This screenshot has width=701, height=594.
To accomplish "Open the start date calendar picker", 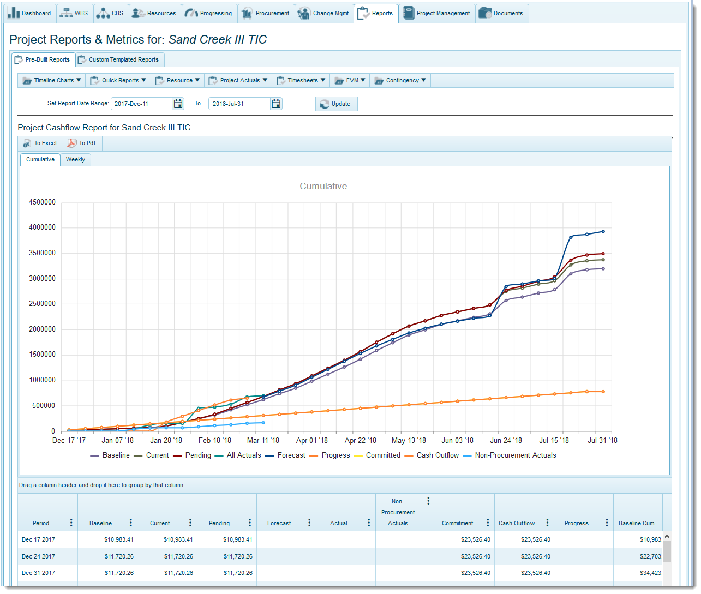I will point(178,104).
